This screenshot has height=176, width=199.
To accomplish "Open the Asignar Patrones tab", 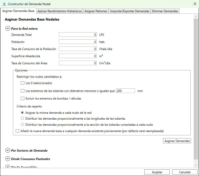I will pyautogui.click(x=96, y=11).
